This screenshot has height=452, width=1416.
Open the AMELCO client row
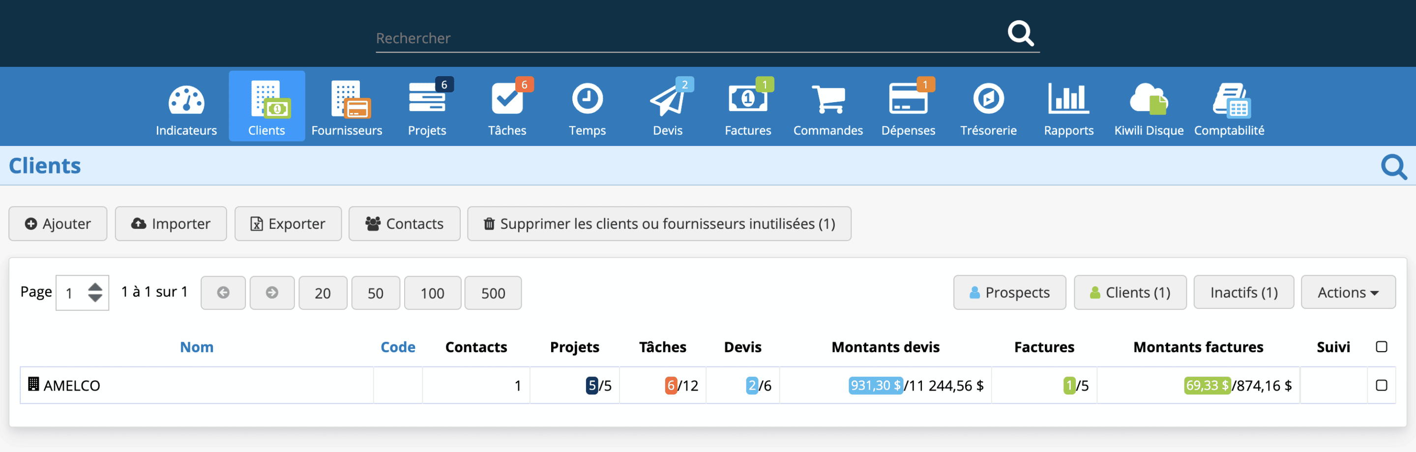pyautogui.click(x=71, y=386)
